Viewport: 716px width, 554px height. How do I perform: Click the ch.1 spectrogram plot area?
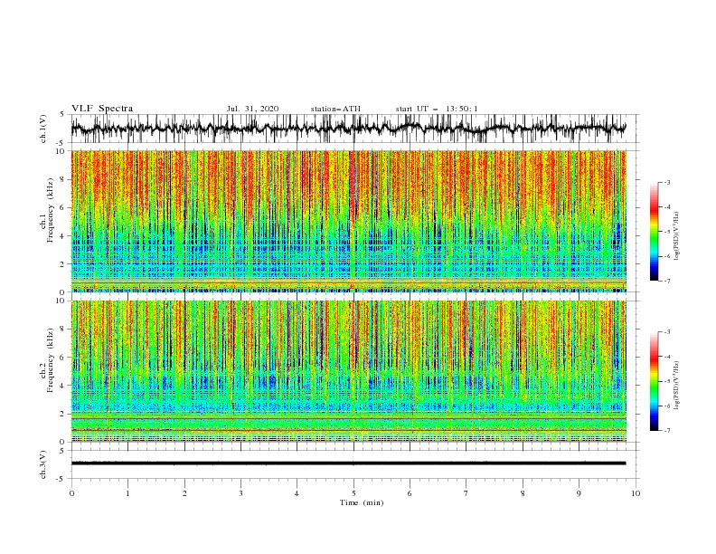[349, 221]
